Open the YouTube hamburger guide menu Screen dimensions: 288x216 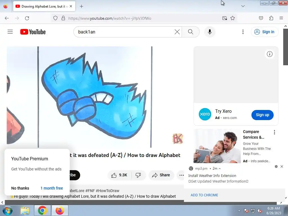[x=10, y=32]
